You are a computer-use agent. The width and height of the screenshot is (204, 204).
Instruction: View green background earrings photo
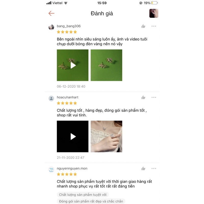click(x=106, y=65)
